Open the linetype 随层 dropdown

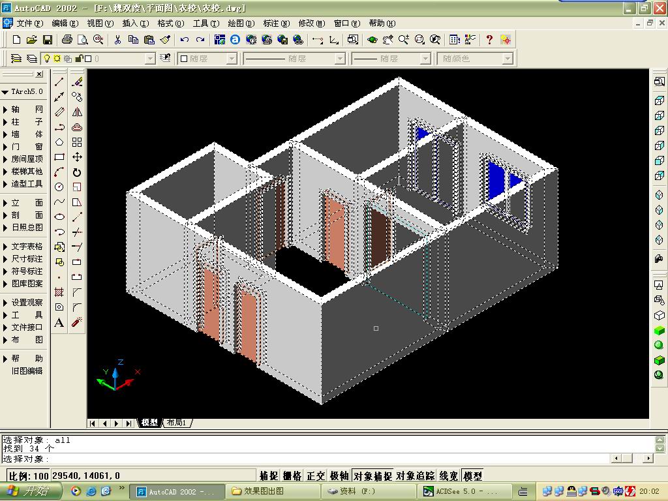[340, 58]
